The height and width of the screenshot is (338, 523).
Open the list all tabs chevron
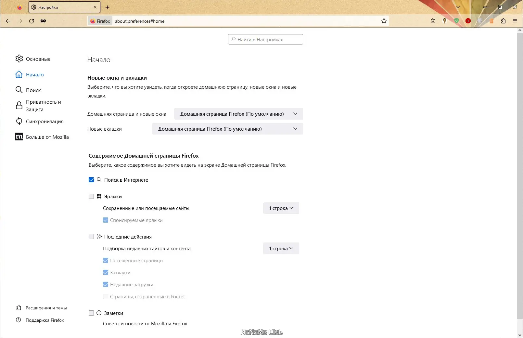458,7
